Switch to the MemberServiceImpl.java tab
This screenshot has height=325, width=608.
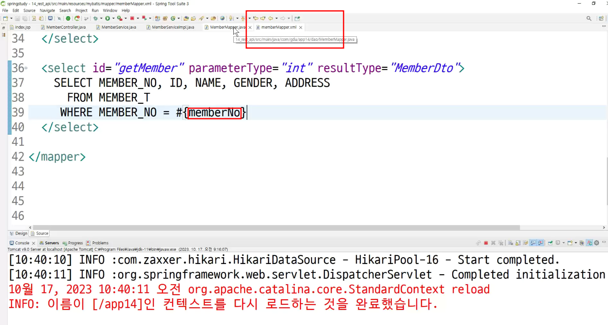coord(170,27)
